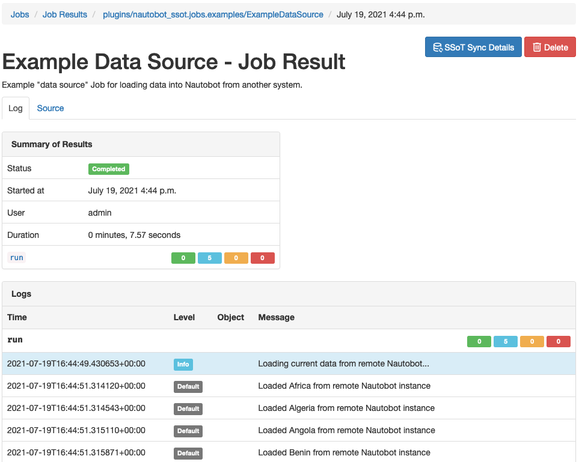Click 'Loaded Algeria from remote Nautobot instance'
The image size is (585, 462).
click(346, 409)
